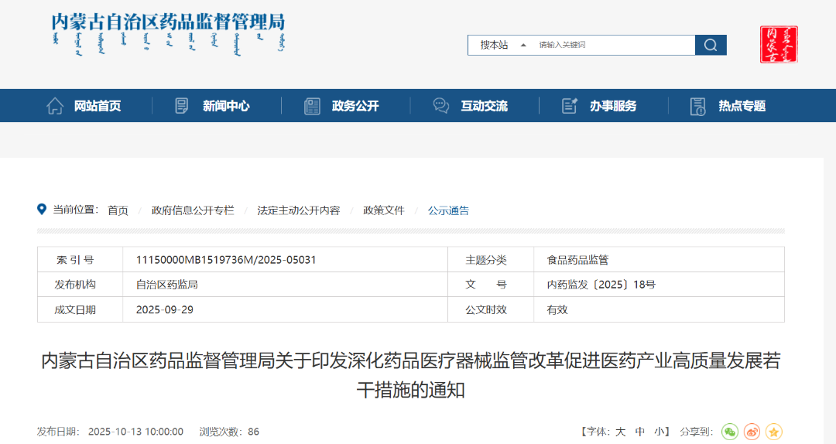Share via the red Weibo icon
Image resolution: width=836 pixels, height=444 pixels.
pyautogui.click(x=752, y=432)
